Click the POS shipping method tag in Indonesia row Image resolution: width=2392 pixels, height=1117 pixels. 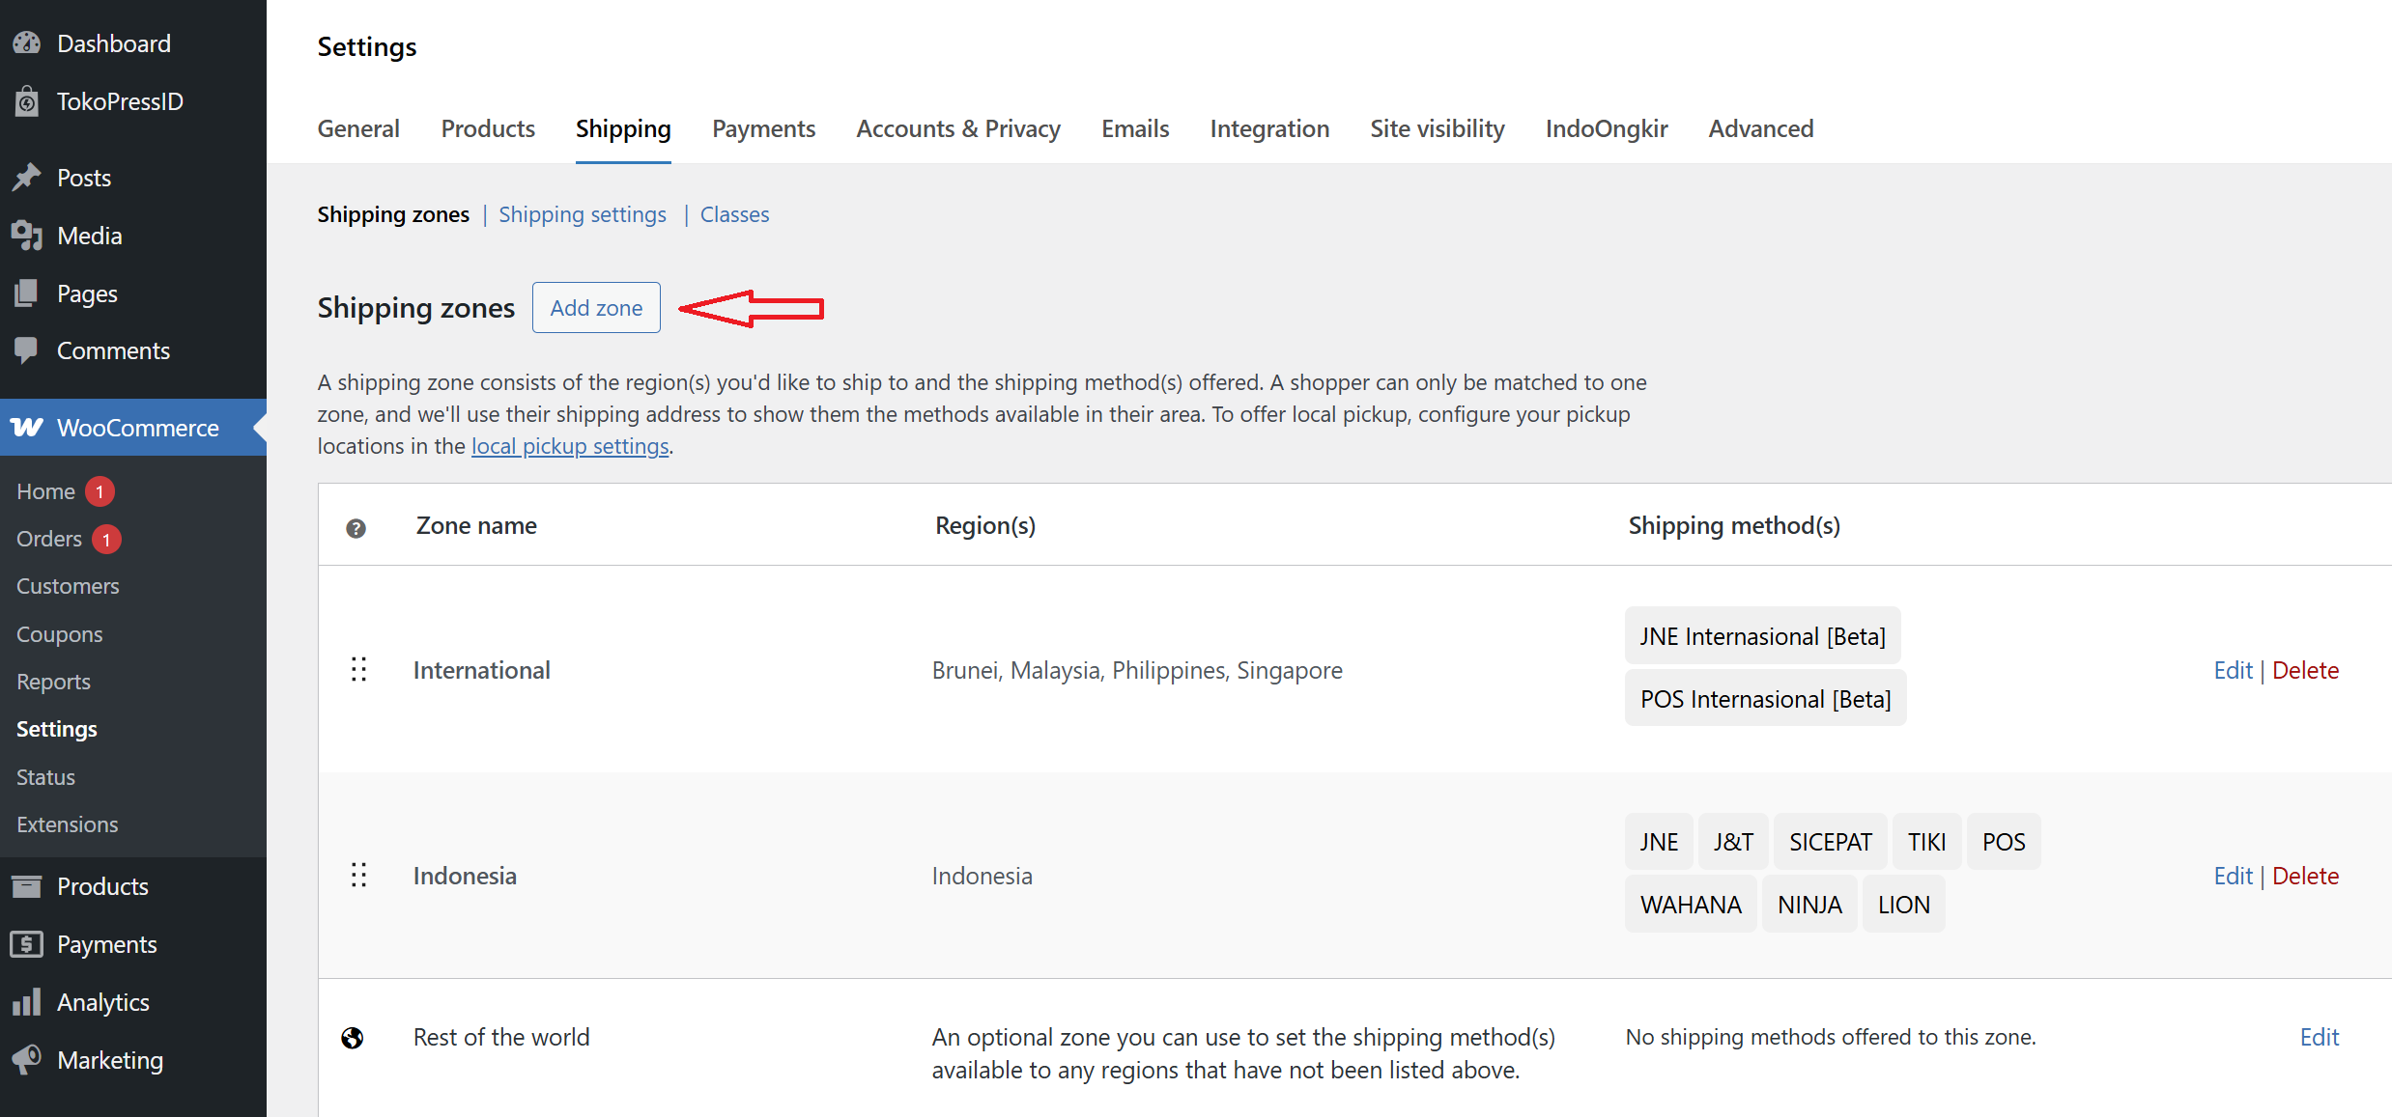(x=2004, y=842)
